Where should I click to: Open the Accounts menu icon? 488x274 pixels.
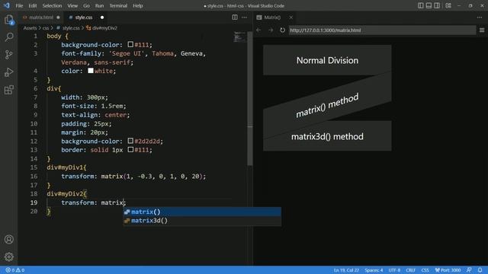(x=8, y=239)
